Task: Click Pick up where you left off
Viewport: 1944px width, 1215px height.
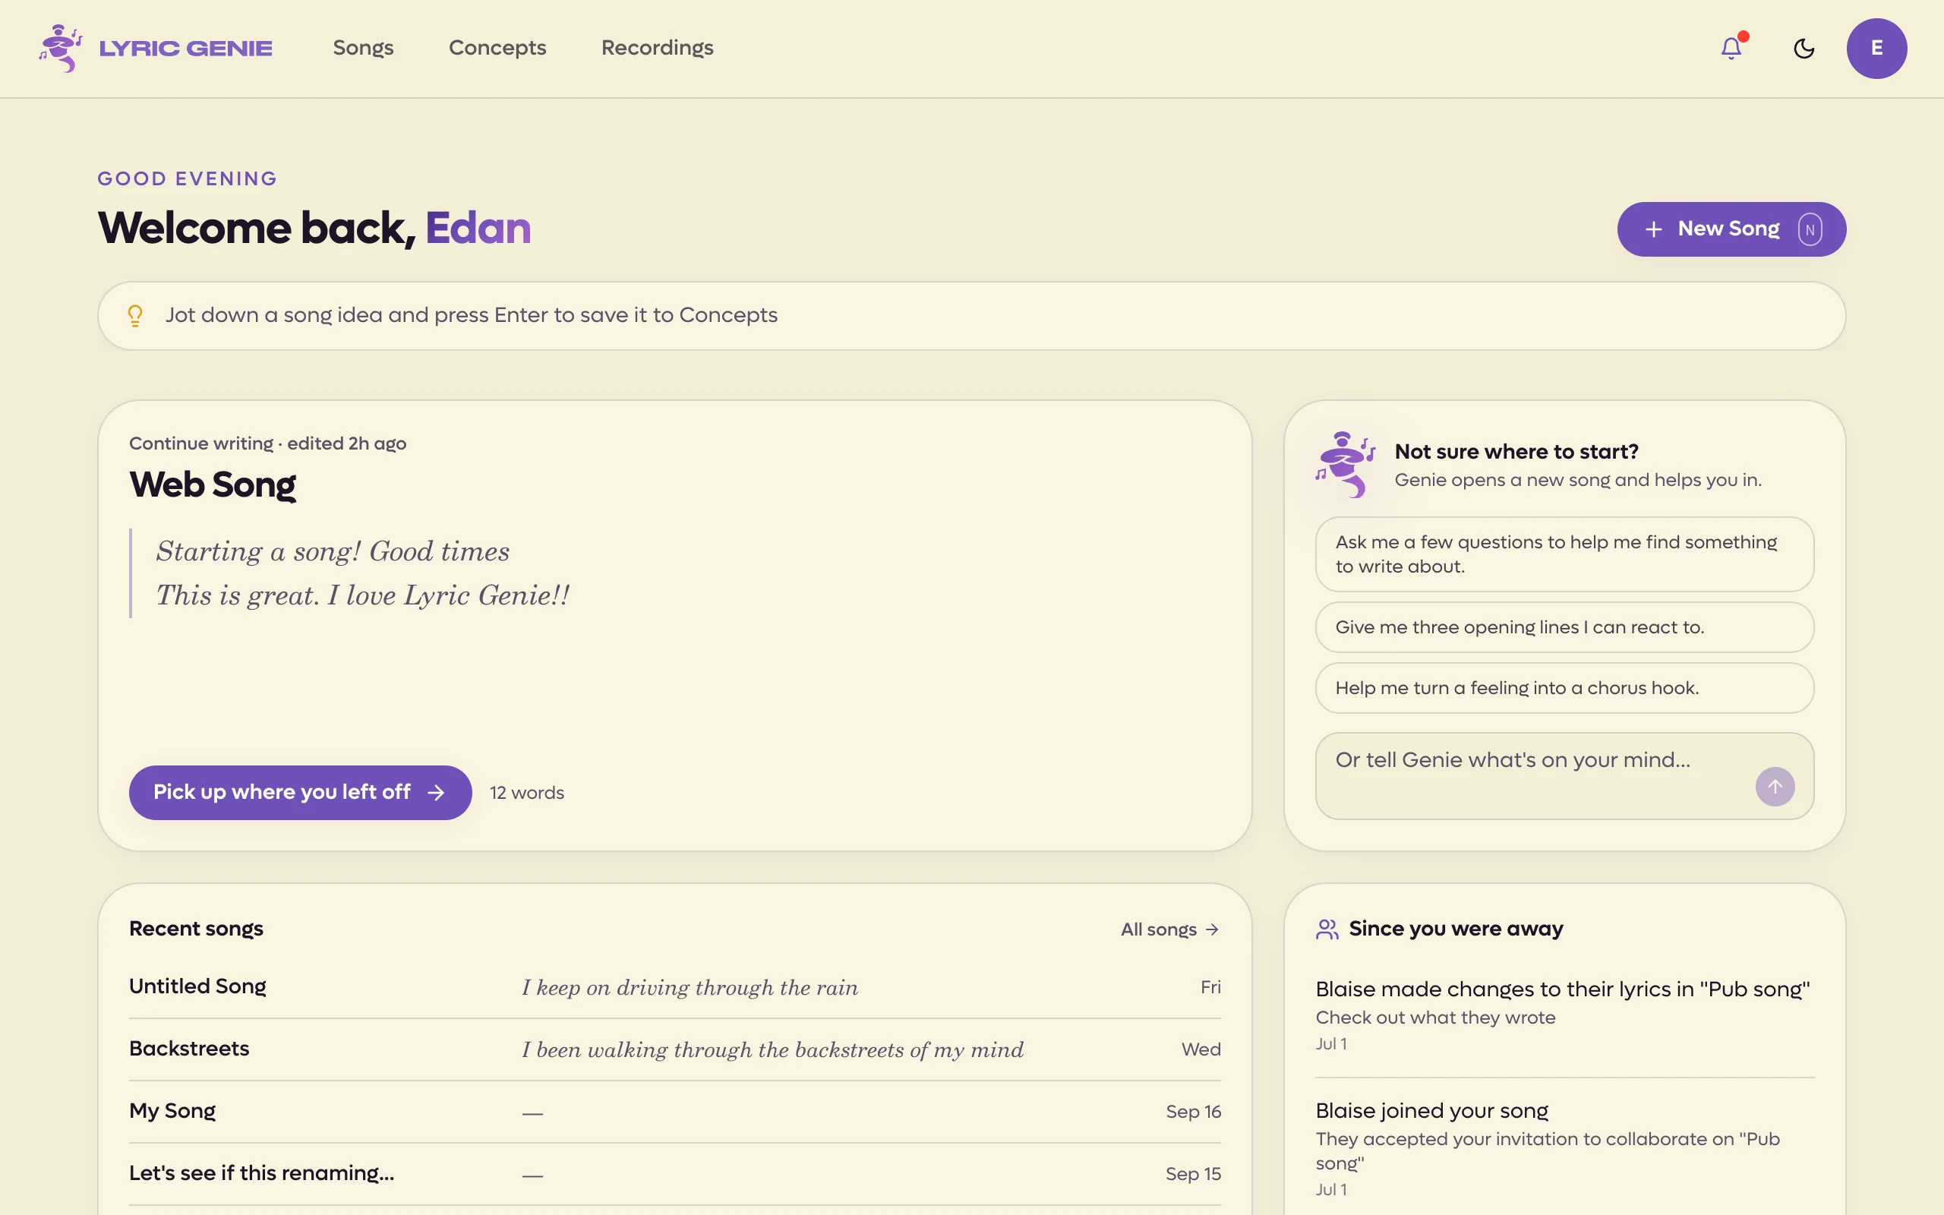Action: [300, 792]
